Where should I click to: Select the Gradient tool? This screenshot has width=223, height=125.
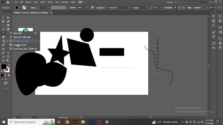3,41
